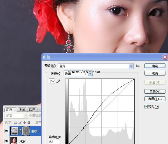Toggle lock position move icon
This screenshot has height=144, width=168.
pyautogui.click(x=24, y=122)
